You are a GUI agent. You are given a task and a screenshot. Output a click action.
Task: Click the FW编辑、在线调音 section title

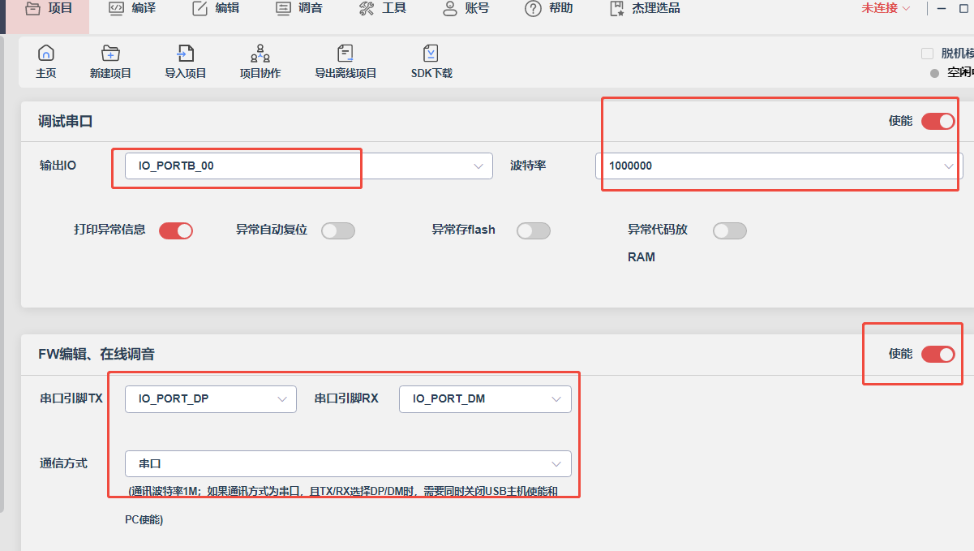click(97, 355)
